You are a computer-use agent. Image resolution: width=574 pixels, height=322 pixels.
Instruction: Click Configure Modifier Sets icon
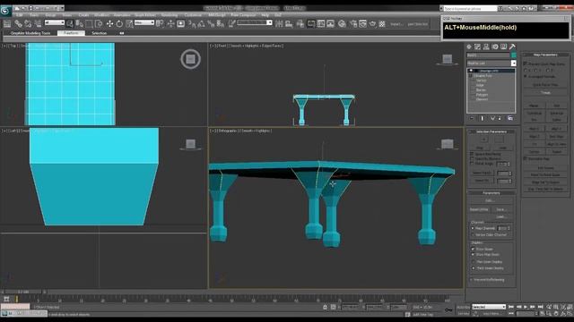[510, 118]
